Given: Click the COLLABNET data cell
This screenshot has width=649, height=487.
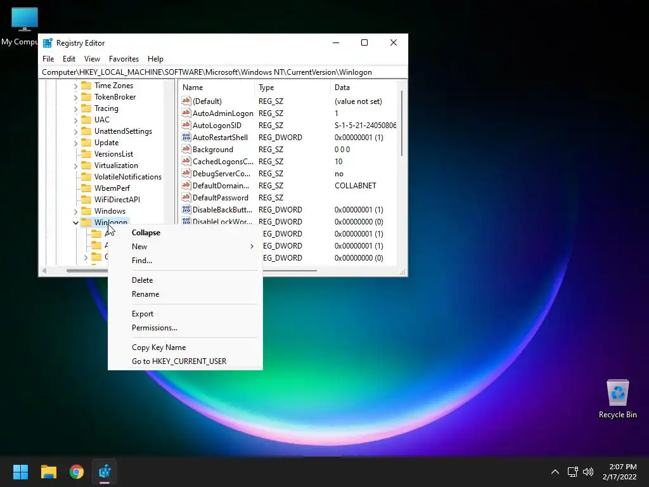Looking at the screenshot, I should (x=355, y=186).
